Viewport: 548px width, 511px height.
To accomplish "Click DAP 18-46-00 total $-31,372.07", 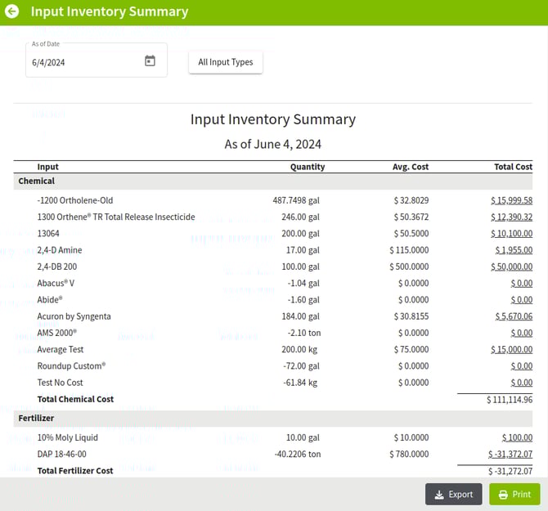I will point(510,455).
